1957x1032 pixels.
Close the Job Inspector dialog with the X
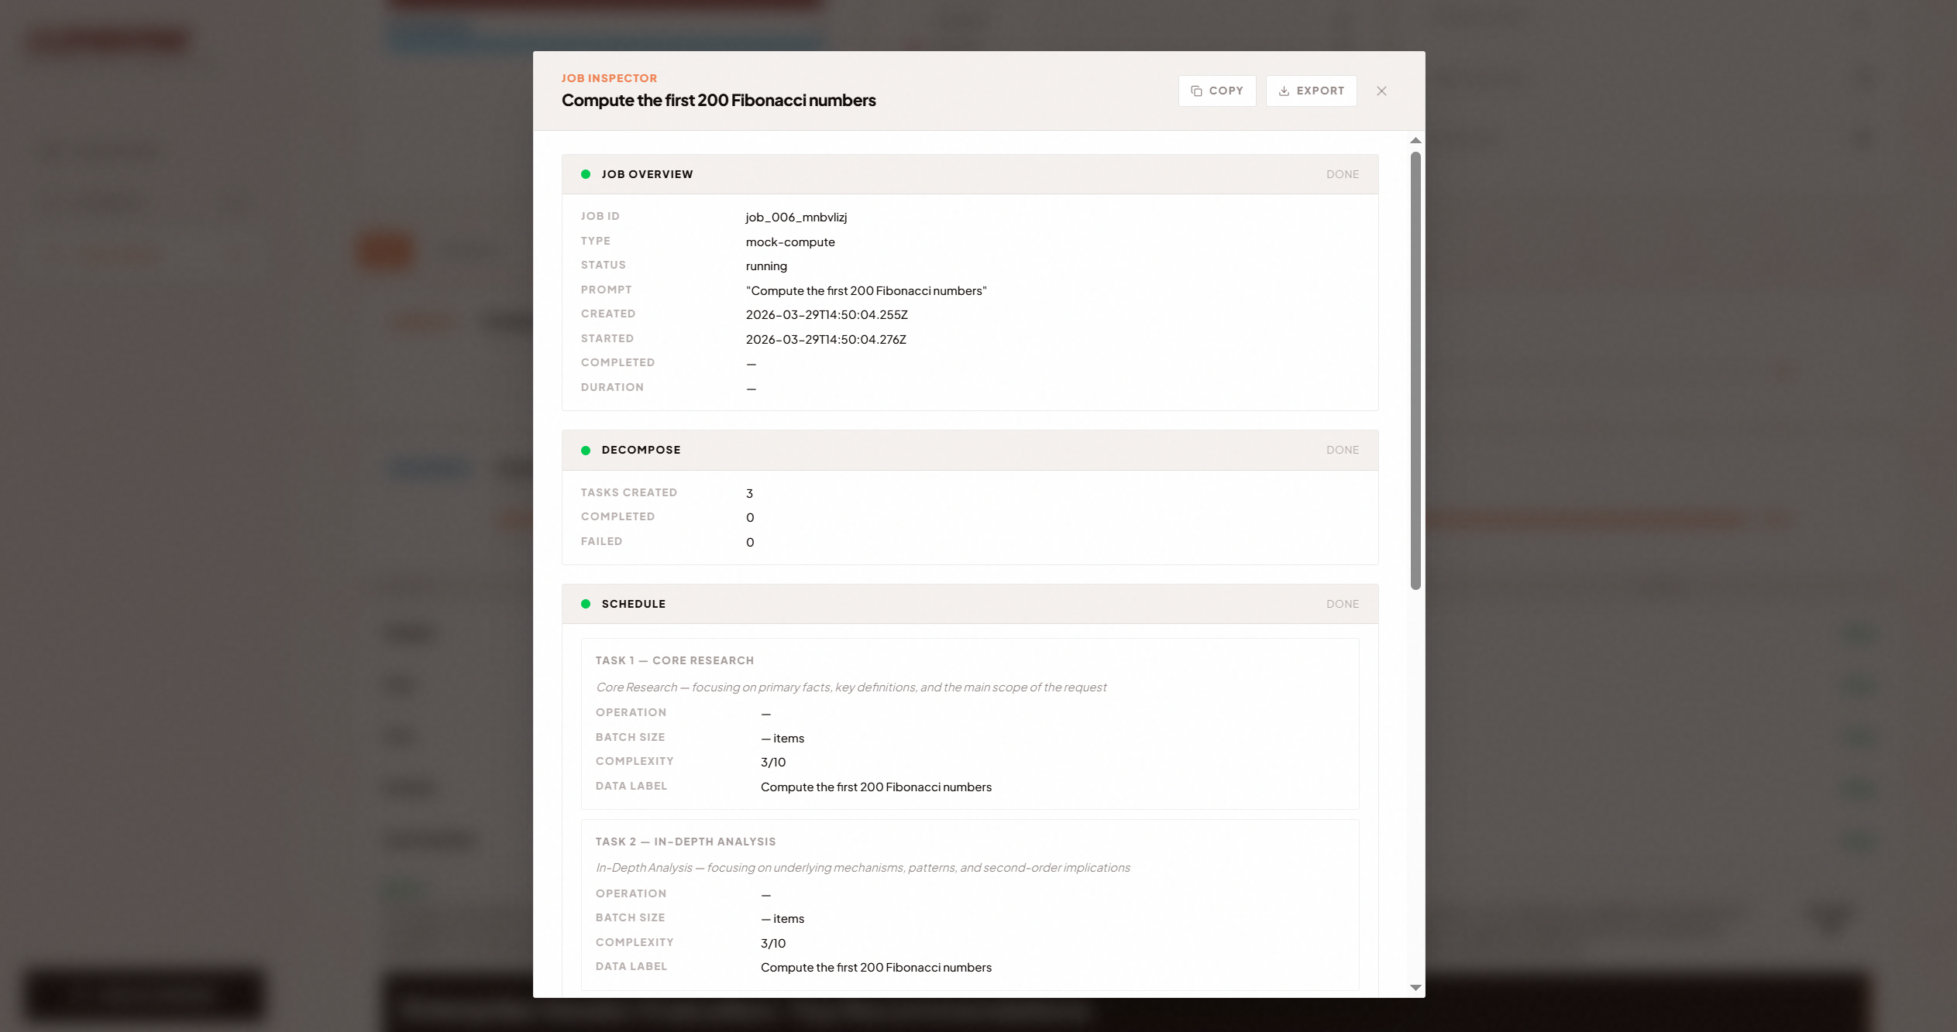pos(1381,91)
